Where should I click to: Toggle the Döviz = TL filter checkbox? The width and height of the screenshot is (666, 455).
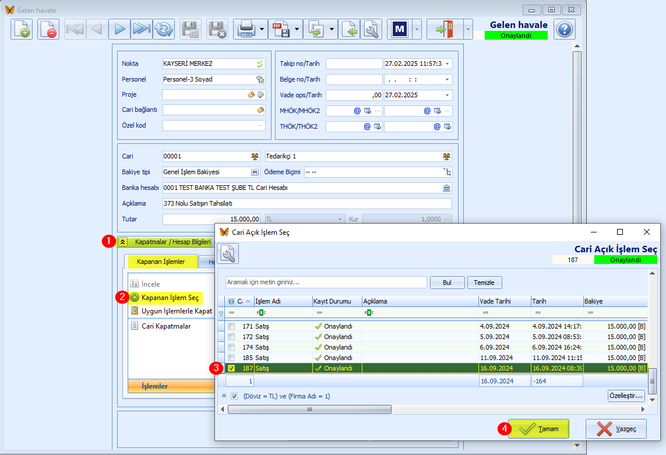(234, 396)
